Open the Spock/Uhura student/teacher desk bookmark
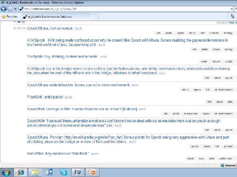The height and width of the screenshot is (177, 237). pyautogui.click(x=78, y=85)
